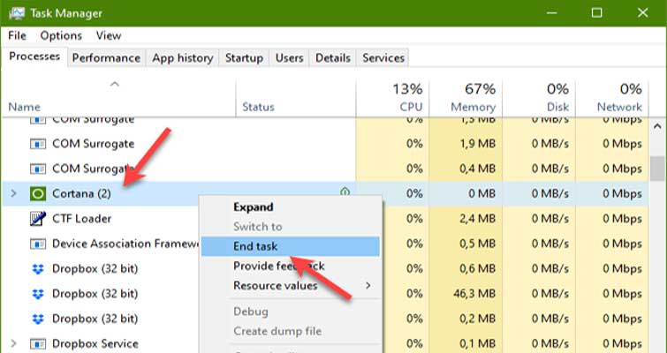Choose End task in the context menu
667x353 pixels.
[x=291, y=246]
